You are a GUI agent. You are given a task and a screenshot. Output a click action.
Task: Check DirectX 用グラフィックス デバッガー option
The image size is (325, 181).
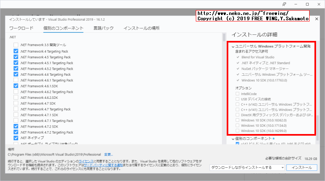(x=237, y=115)
